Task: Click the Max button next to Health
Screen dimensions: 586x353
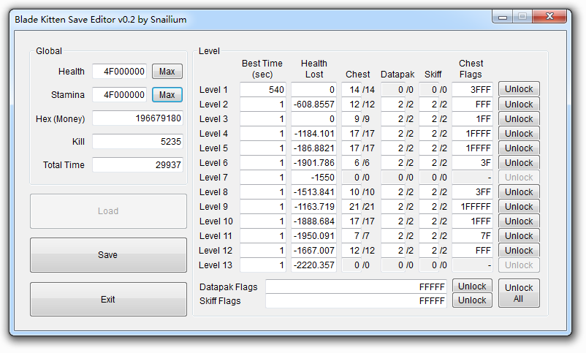Action: (167, 72)
